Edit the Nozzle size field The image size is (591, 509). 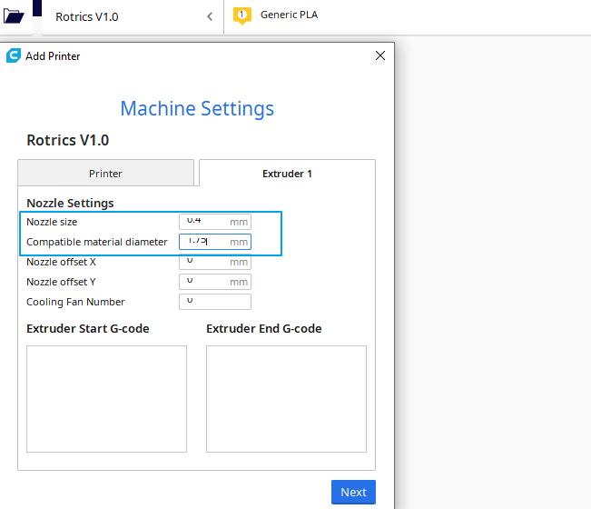tap(215, 222)
